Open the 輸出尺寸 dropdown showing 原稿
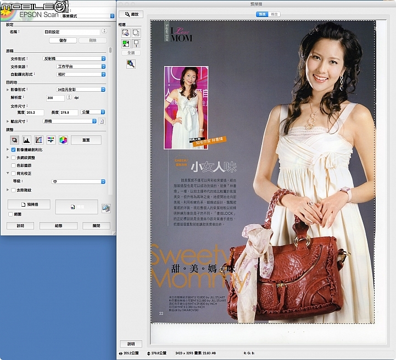The image size is (396, 360). (69, 121)
